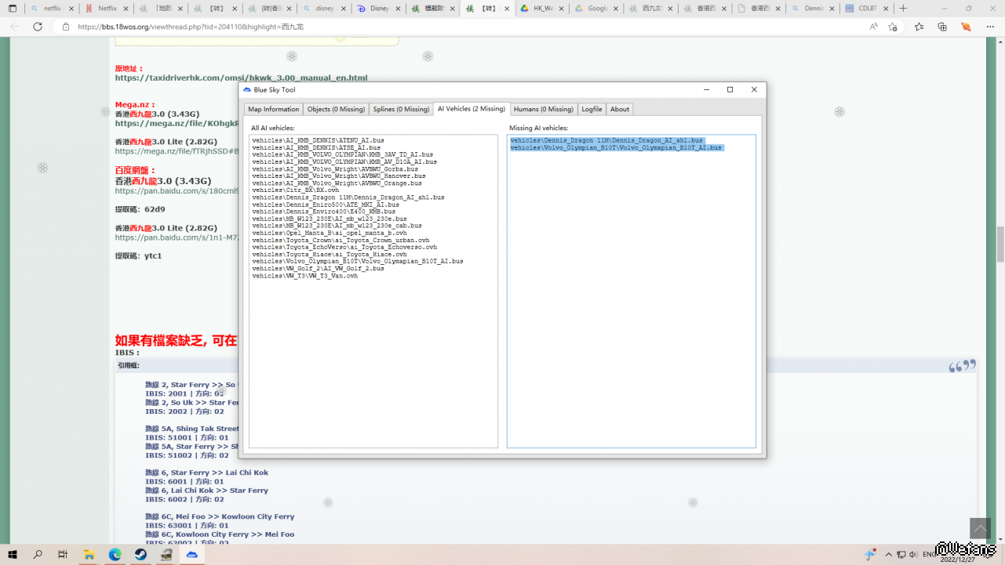The height and width of the screenshot is (565, 1005).
Task: Select the Splines (0 Missing) tab
Action: pyautogui.click(x=401, y=109)
